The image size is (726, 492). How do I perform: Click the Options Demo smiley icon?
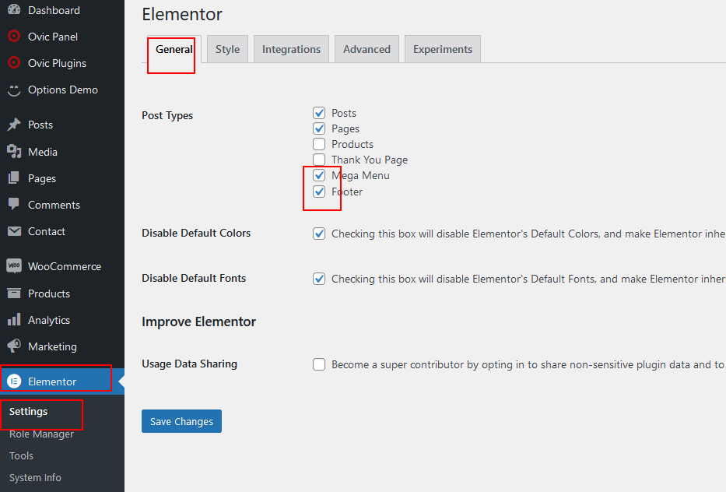pyautogui.click(x=14, y=90)
